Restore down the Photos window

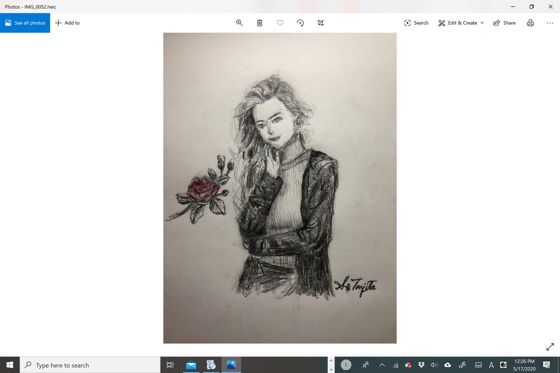point(532,6)
